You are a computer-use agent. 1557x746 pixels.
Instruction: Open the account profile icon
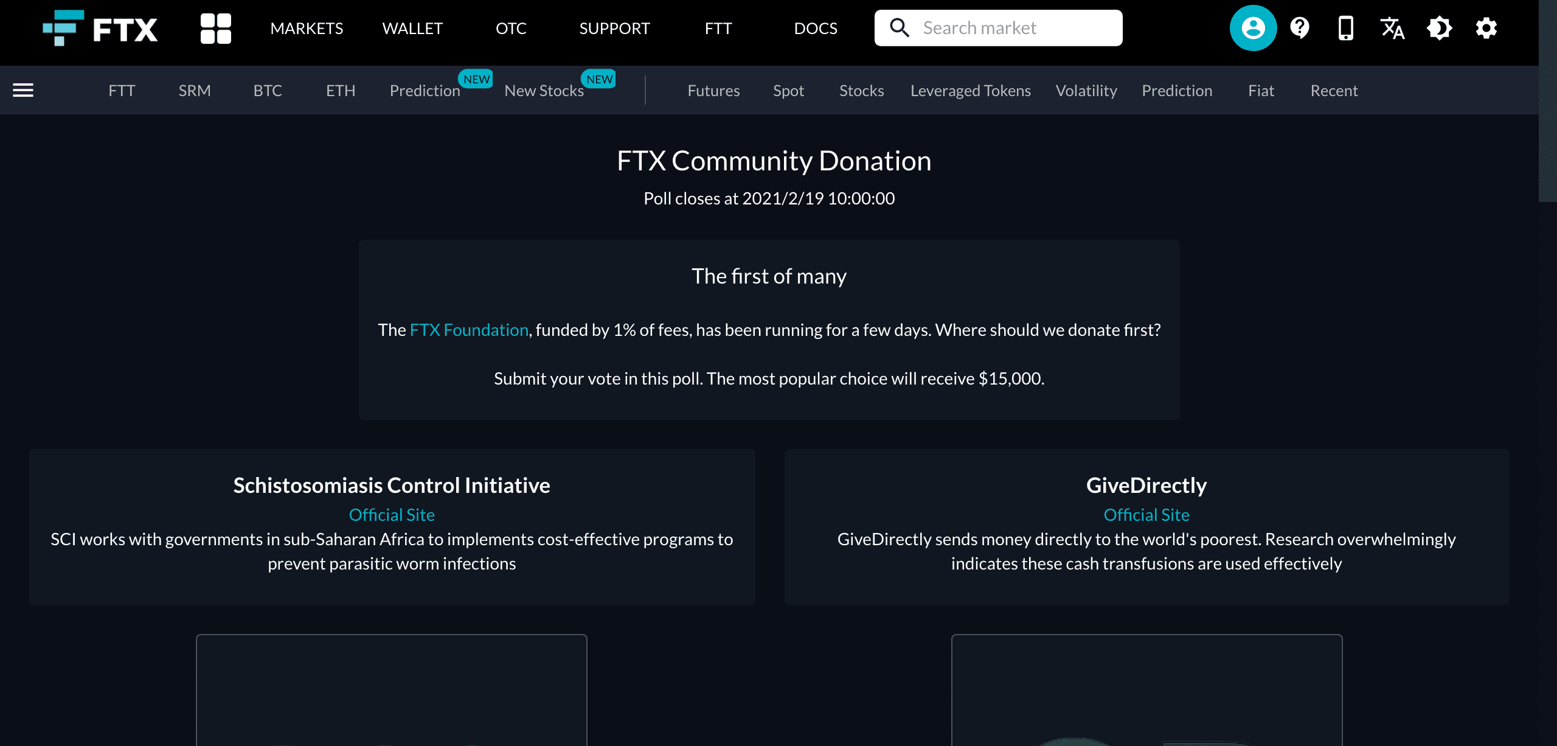click(1253, 28)
